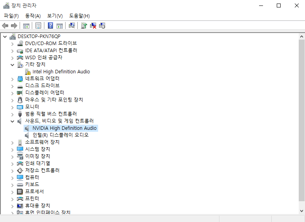
Task: Open the 도움말(H) menu
Action: [x=79, y=16]
